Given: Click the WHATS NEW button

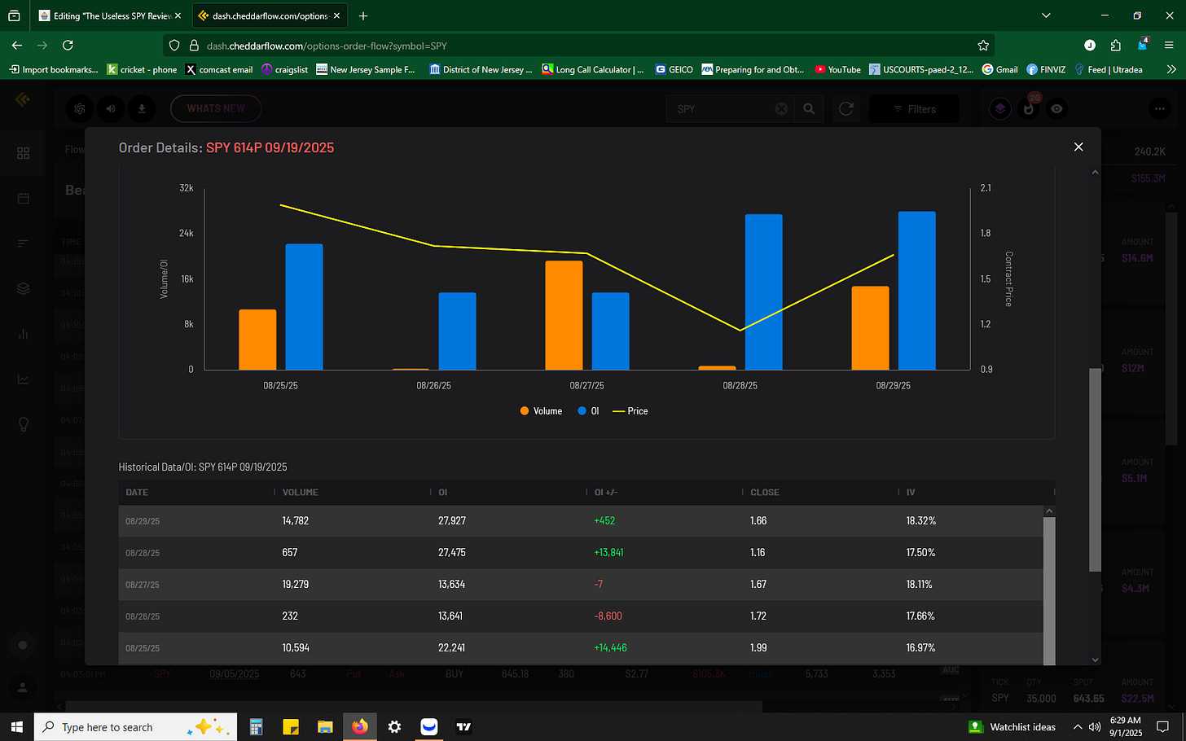Looking at the screenshot, I should point(216,108).
